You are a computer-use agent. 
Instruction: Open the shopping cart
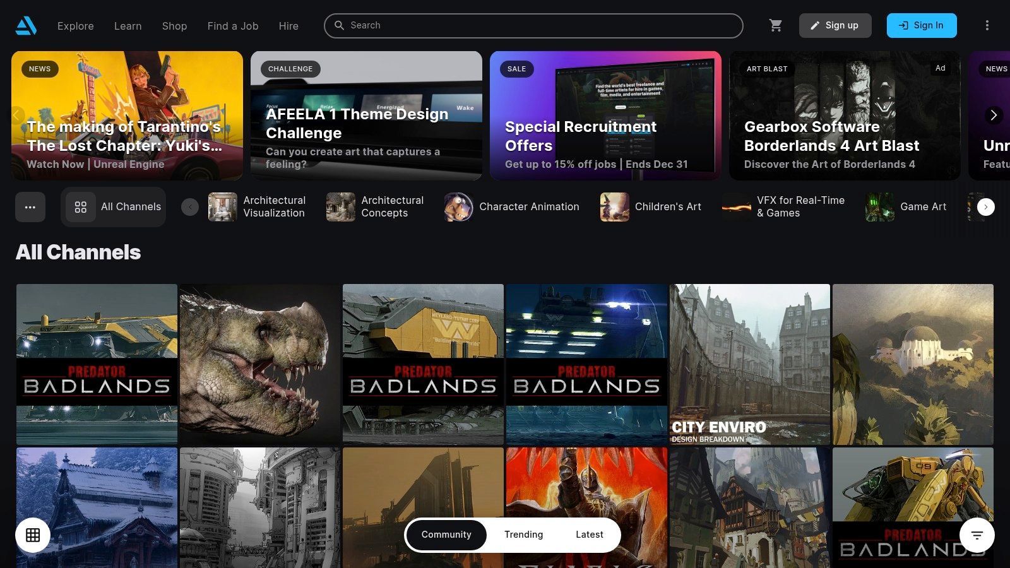pos(776,26)
